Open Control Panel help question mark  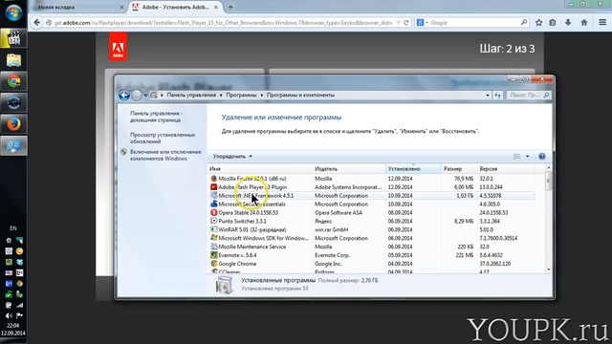pos(542,157)
